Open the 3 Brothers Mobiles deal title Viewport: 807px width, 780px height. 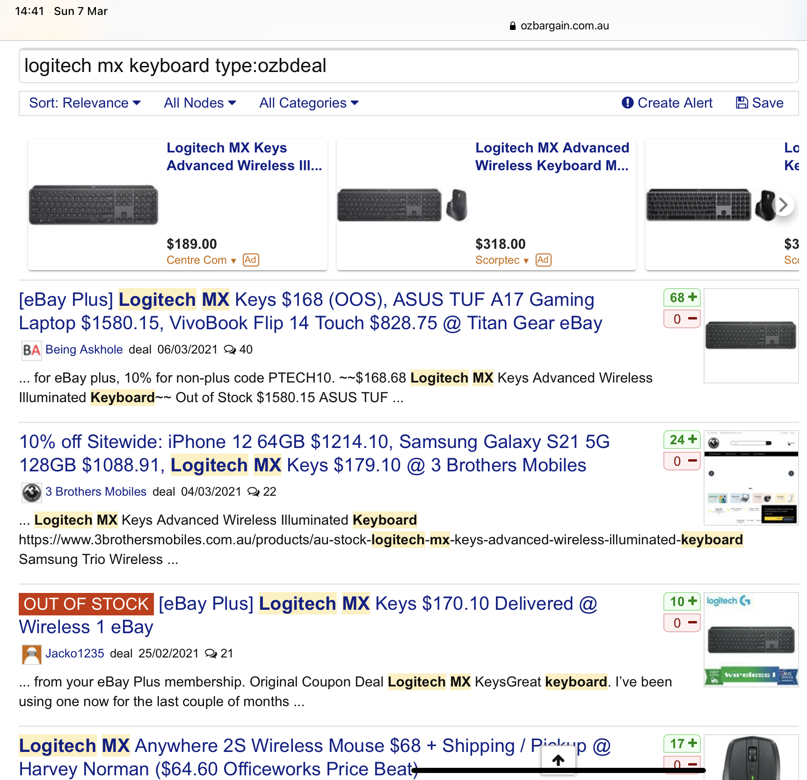pos(314,453)
